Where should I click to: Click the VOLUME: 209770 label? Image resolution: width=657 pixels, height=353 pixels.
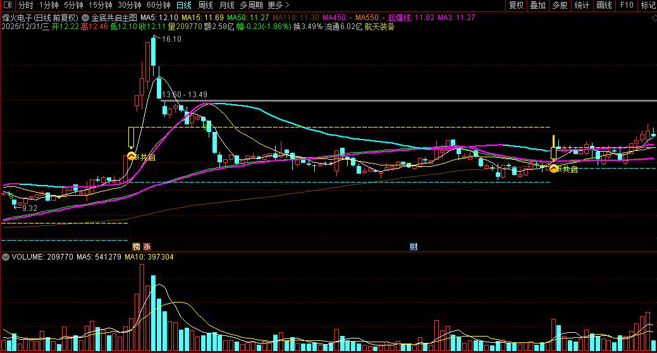point(42,257)
